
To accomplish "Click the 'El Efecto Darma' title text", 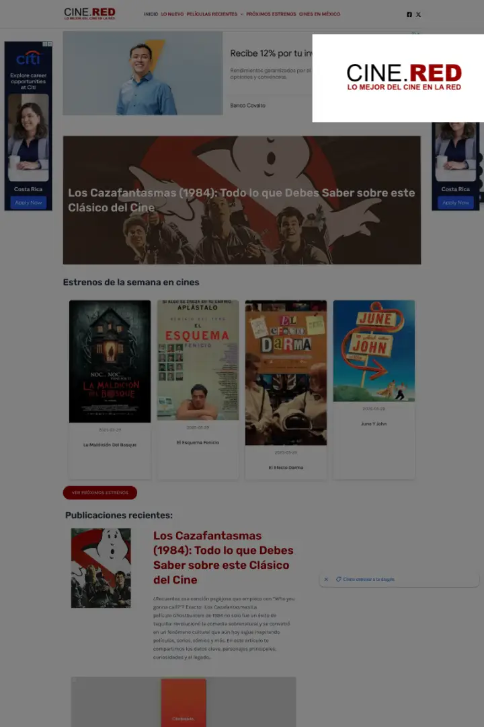I will pyautogui.click(x=286, y=467).
